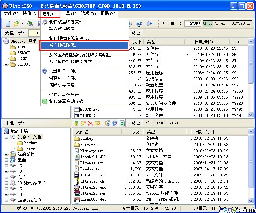Click the UltraISO.exe file icon

[77, 187]
